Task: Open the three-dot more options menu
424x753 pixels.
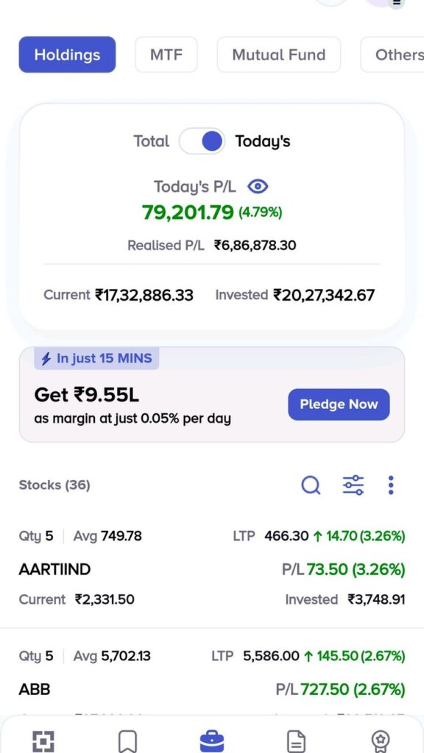Action: pos(390,485)
